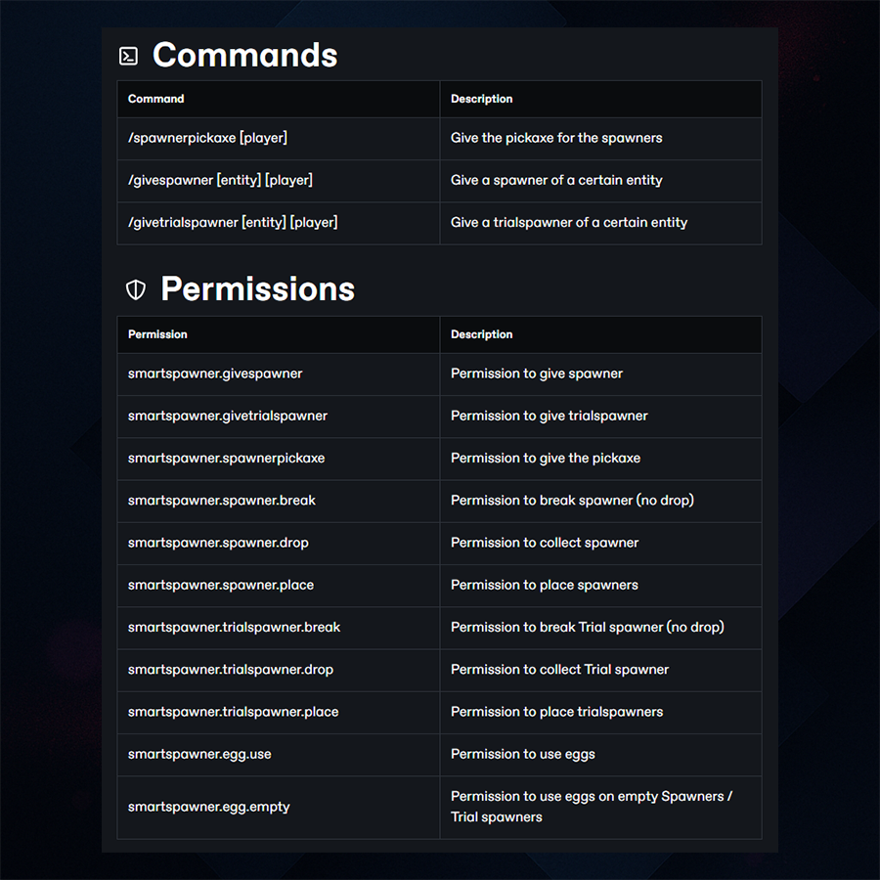Click the /givetrialspawner [entity] [player] command

point(233,222)
